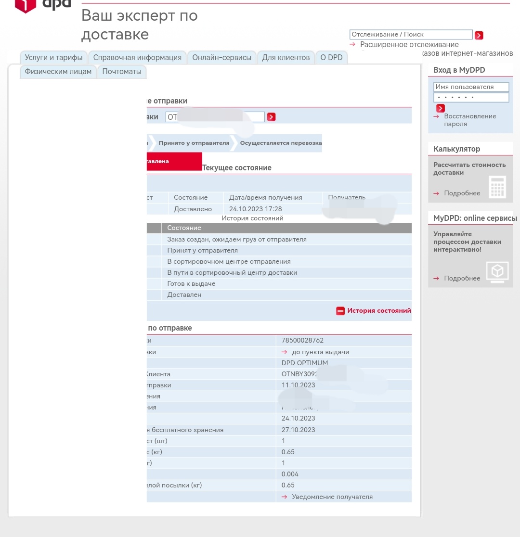Collapse История состояний with red minus icon

(340, 311)
